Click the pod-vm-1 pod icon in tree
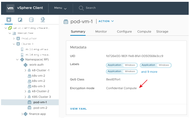This screenshot has height=118, width=190. 29,102
